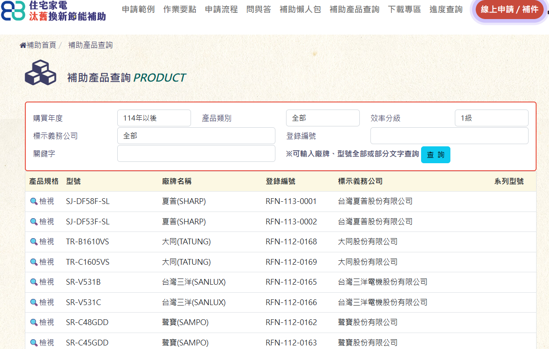This screenshot has width=549, height=349.
Task: Click 補助產品查詢 breadcrumb link
Action: coord(91,45)
